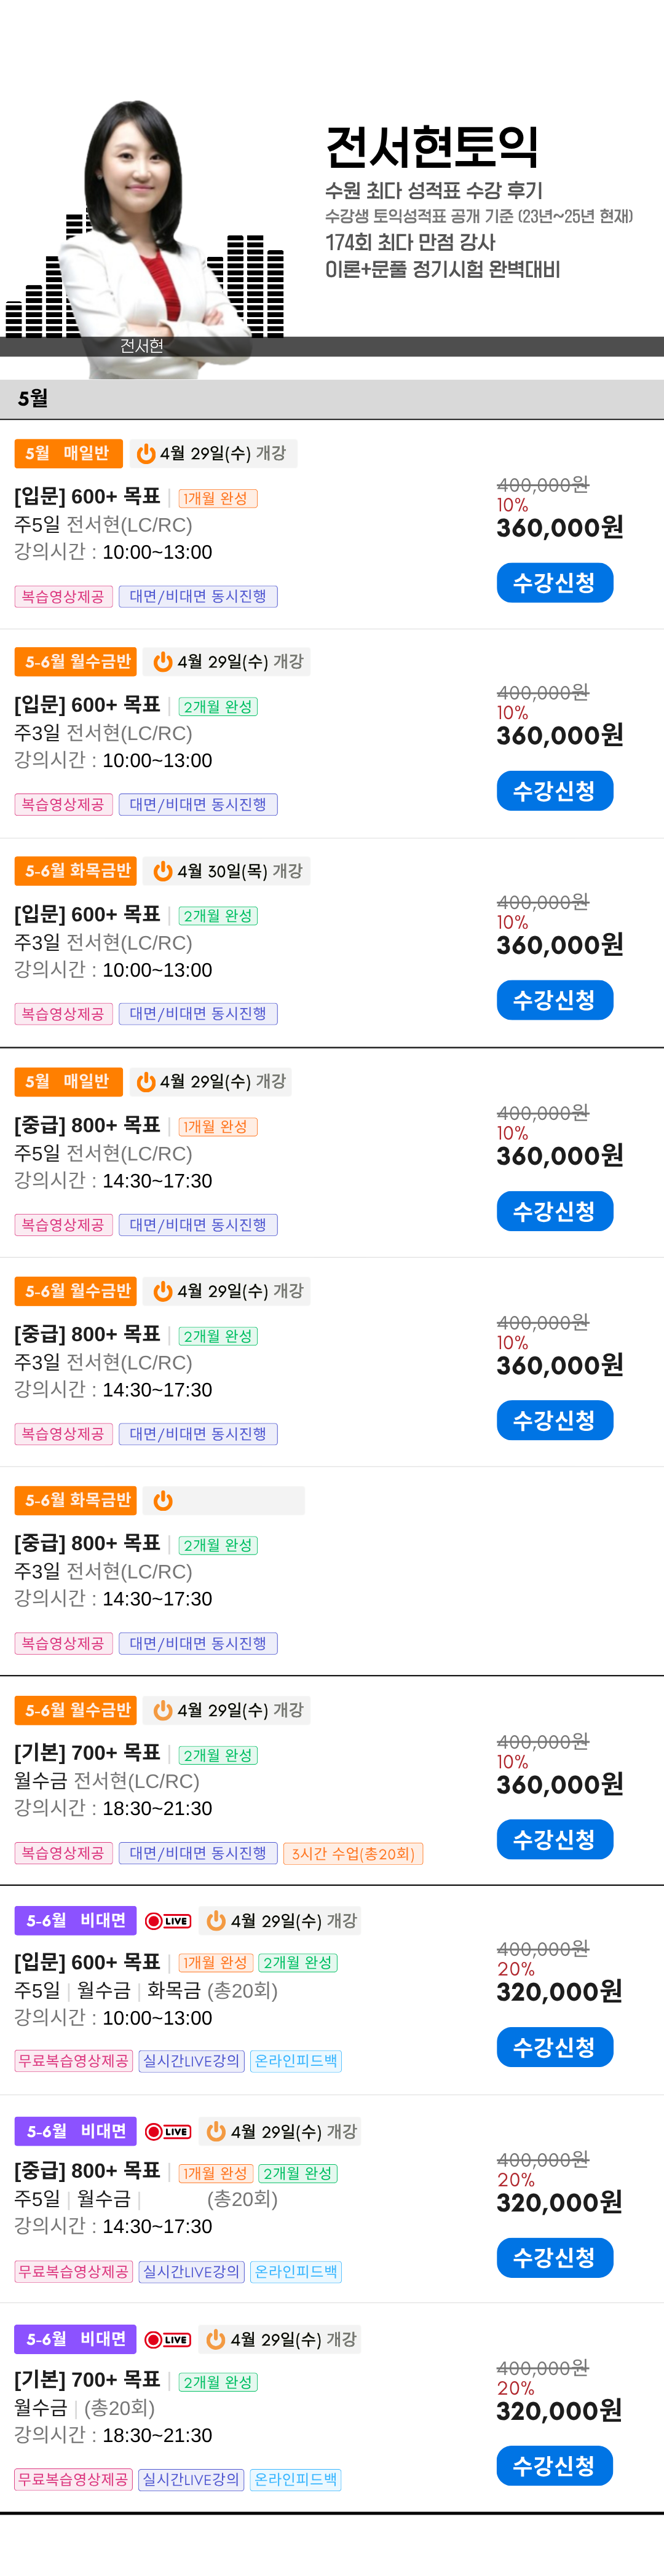Click the power icon next to LIVE on 입문 600+ 비대면
The image size is (664, 2576).
(x=215, y=1920)
